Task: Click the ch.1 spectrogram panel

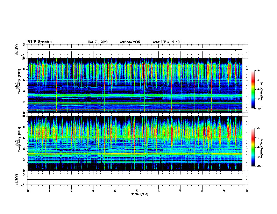Action: pyautogui.click(x=135, y=85)
